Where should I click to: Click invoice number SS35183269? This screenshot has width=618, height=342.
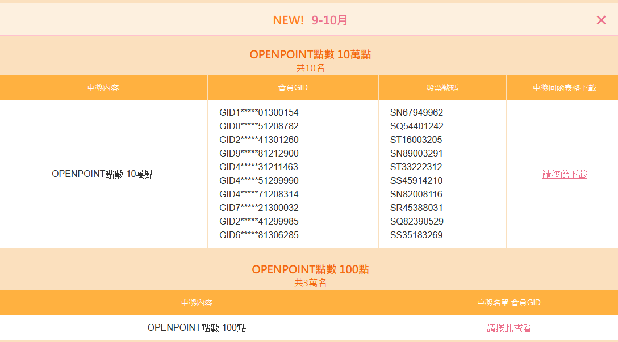point(416,235)
